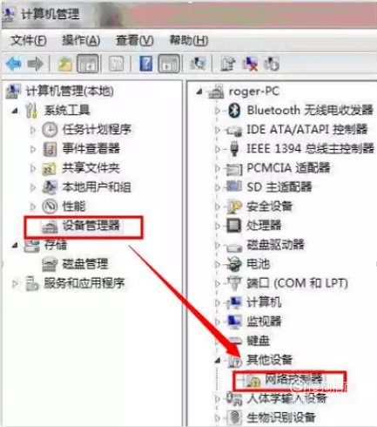Open the 文件(F) menu

click(x=28, y=40)
